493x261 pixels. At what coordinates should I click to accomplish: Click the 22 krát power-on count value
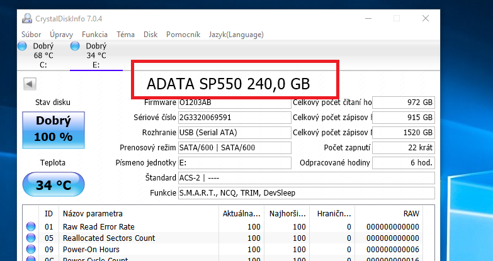tap(404, 148)
